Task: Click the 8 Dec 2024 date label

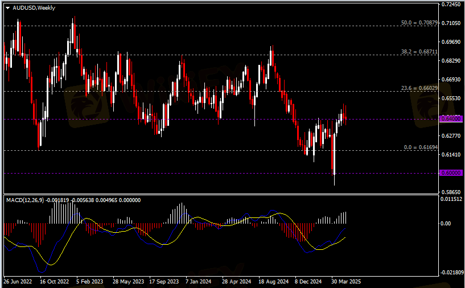Action: pyautogui.click(x=308, y=282)
